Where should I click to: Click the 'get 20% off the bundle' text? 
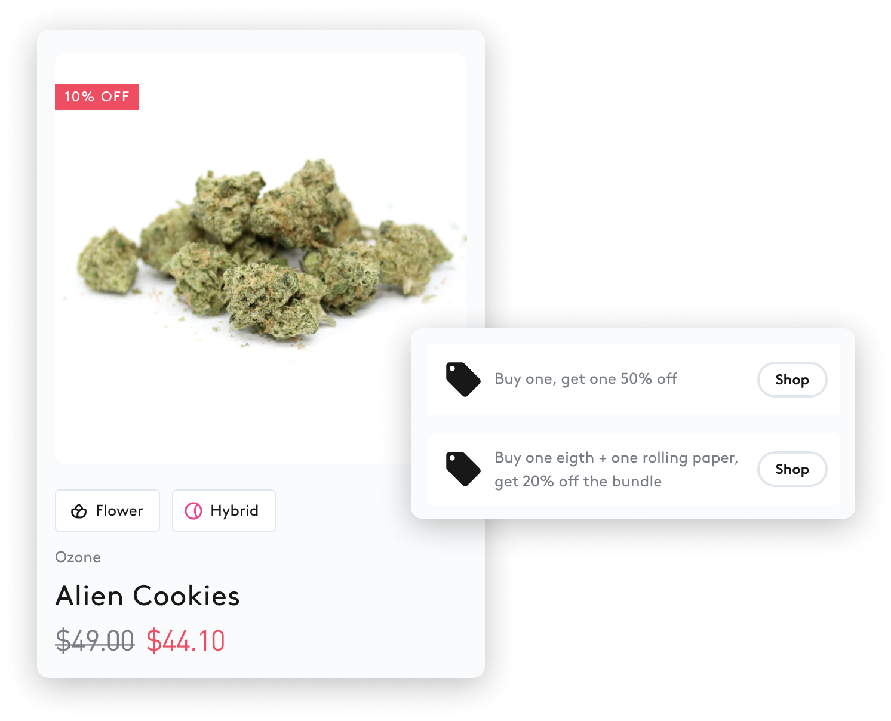pos(578,482)
